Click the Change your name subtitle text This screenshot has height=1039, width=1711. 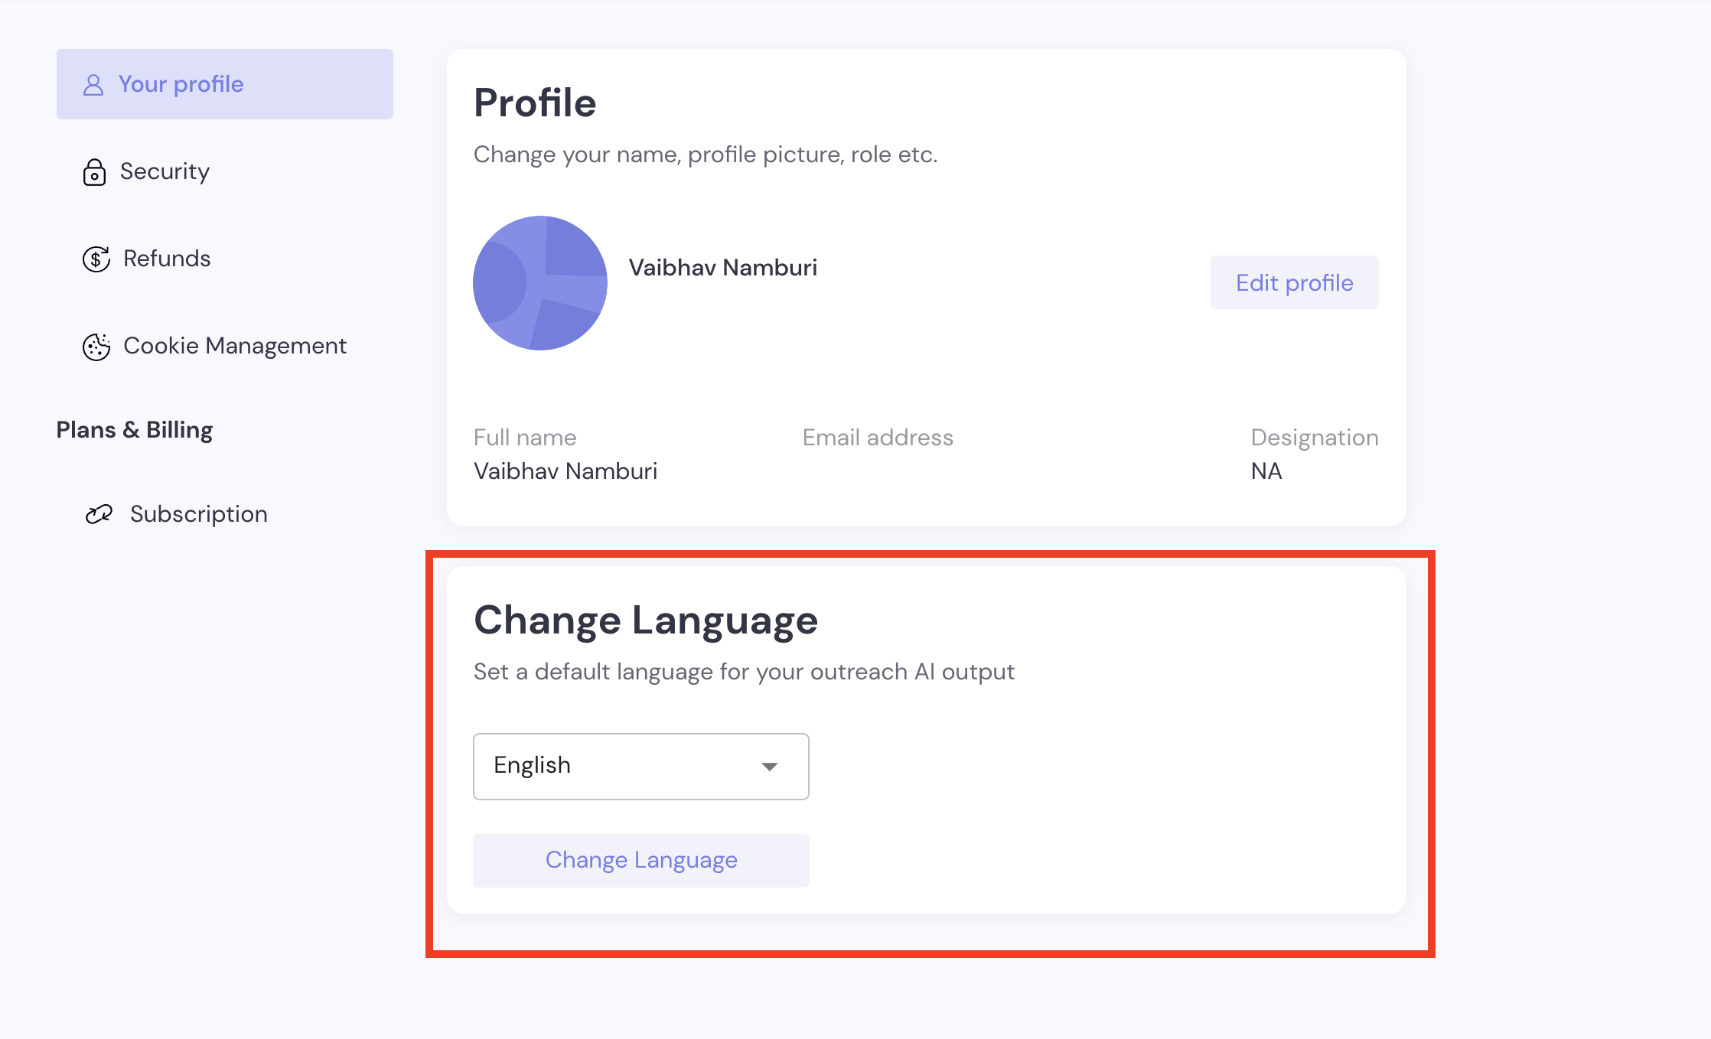click(x=706, y=155)
